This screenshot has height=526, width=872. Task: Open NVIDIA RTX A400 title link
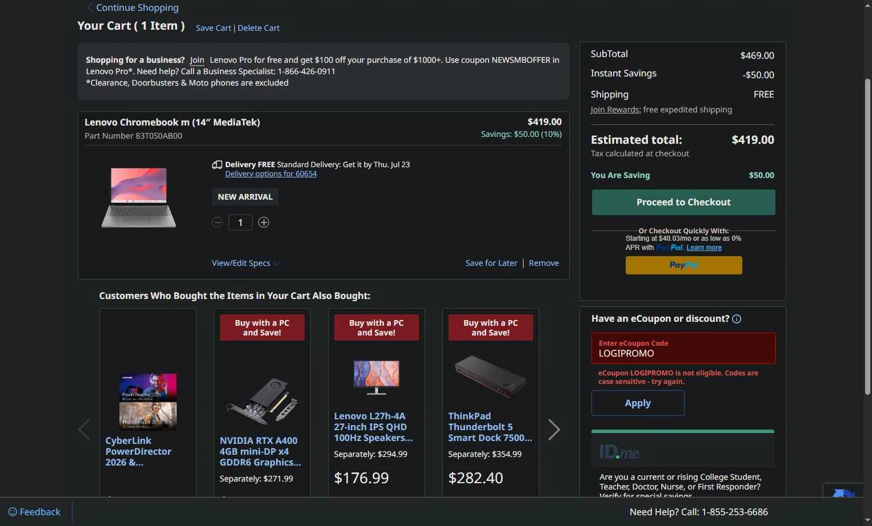pyautogui.click(x=261, y=451)
